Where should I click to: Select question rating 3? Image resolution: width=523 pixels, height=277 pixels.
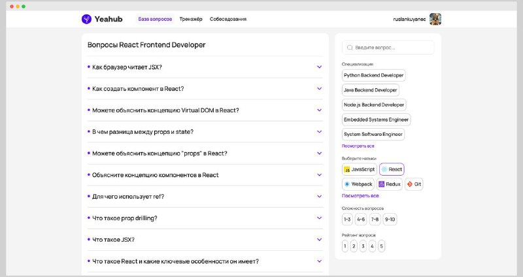(363, 246)
